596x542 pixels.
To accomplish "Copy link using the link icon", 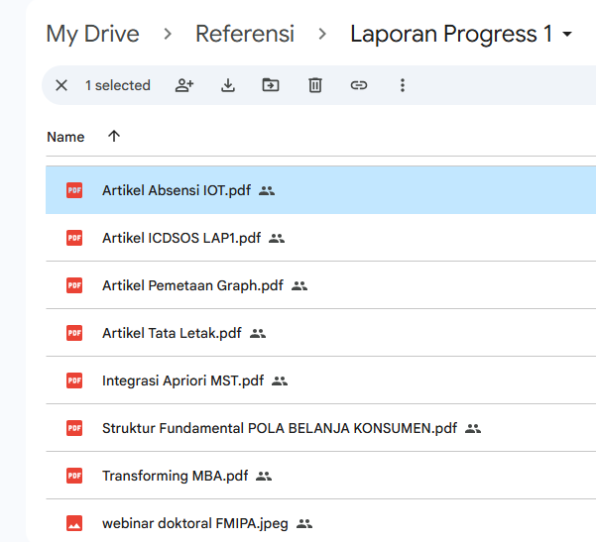I will (359, 86).
